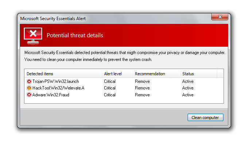Viewport: 252px width, 142px height.
Task: Click the orange warning icon beside HackTool:Win32/Welevate.A
Action: click(x=29, y=88)
